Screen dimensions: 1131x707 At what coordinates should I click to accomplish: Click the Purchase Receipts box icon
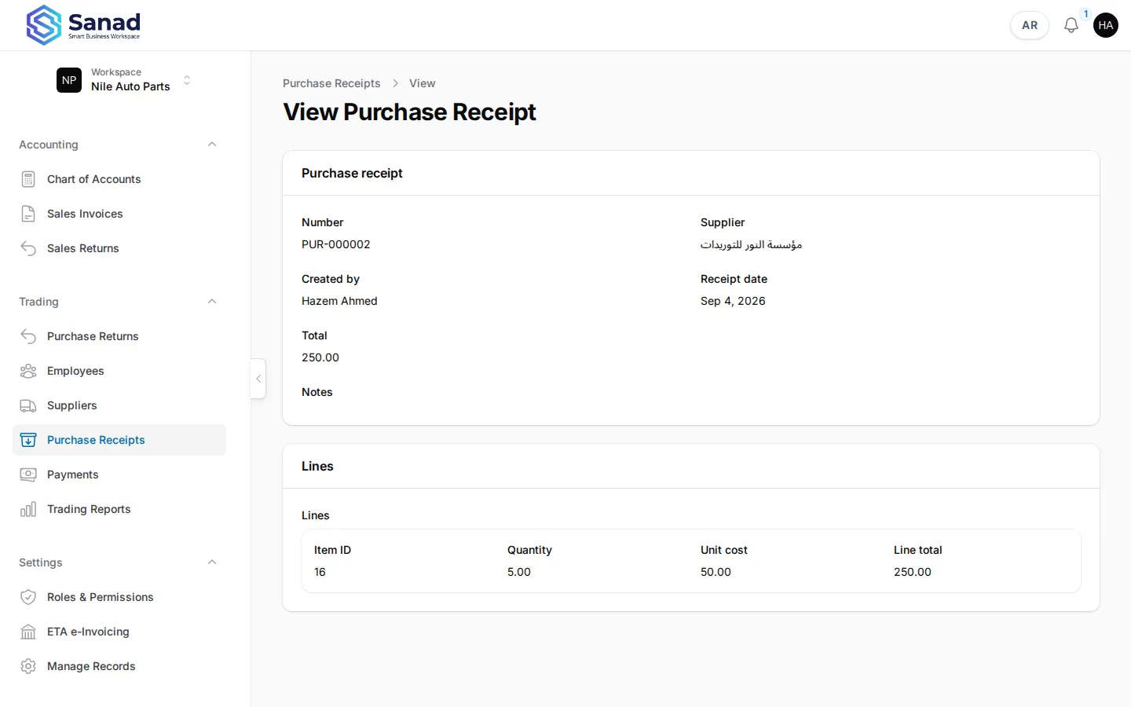pyautogui.click(x=28, y=440)
